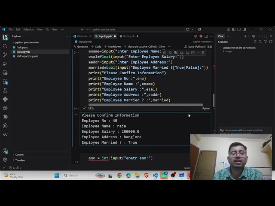Open the File menu
The image size is (275, 206).
point(10,30)
